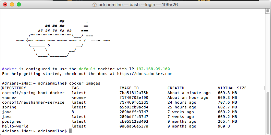Click the terminal cursor at the prompt

pyautogui.click(x=70, y=131)
